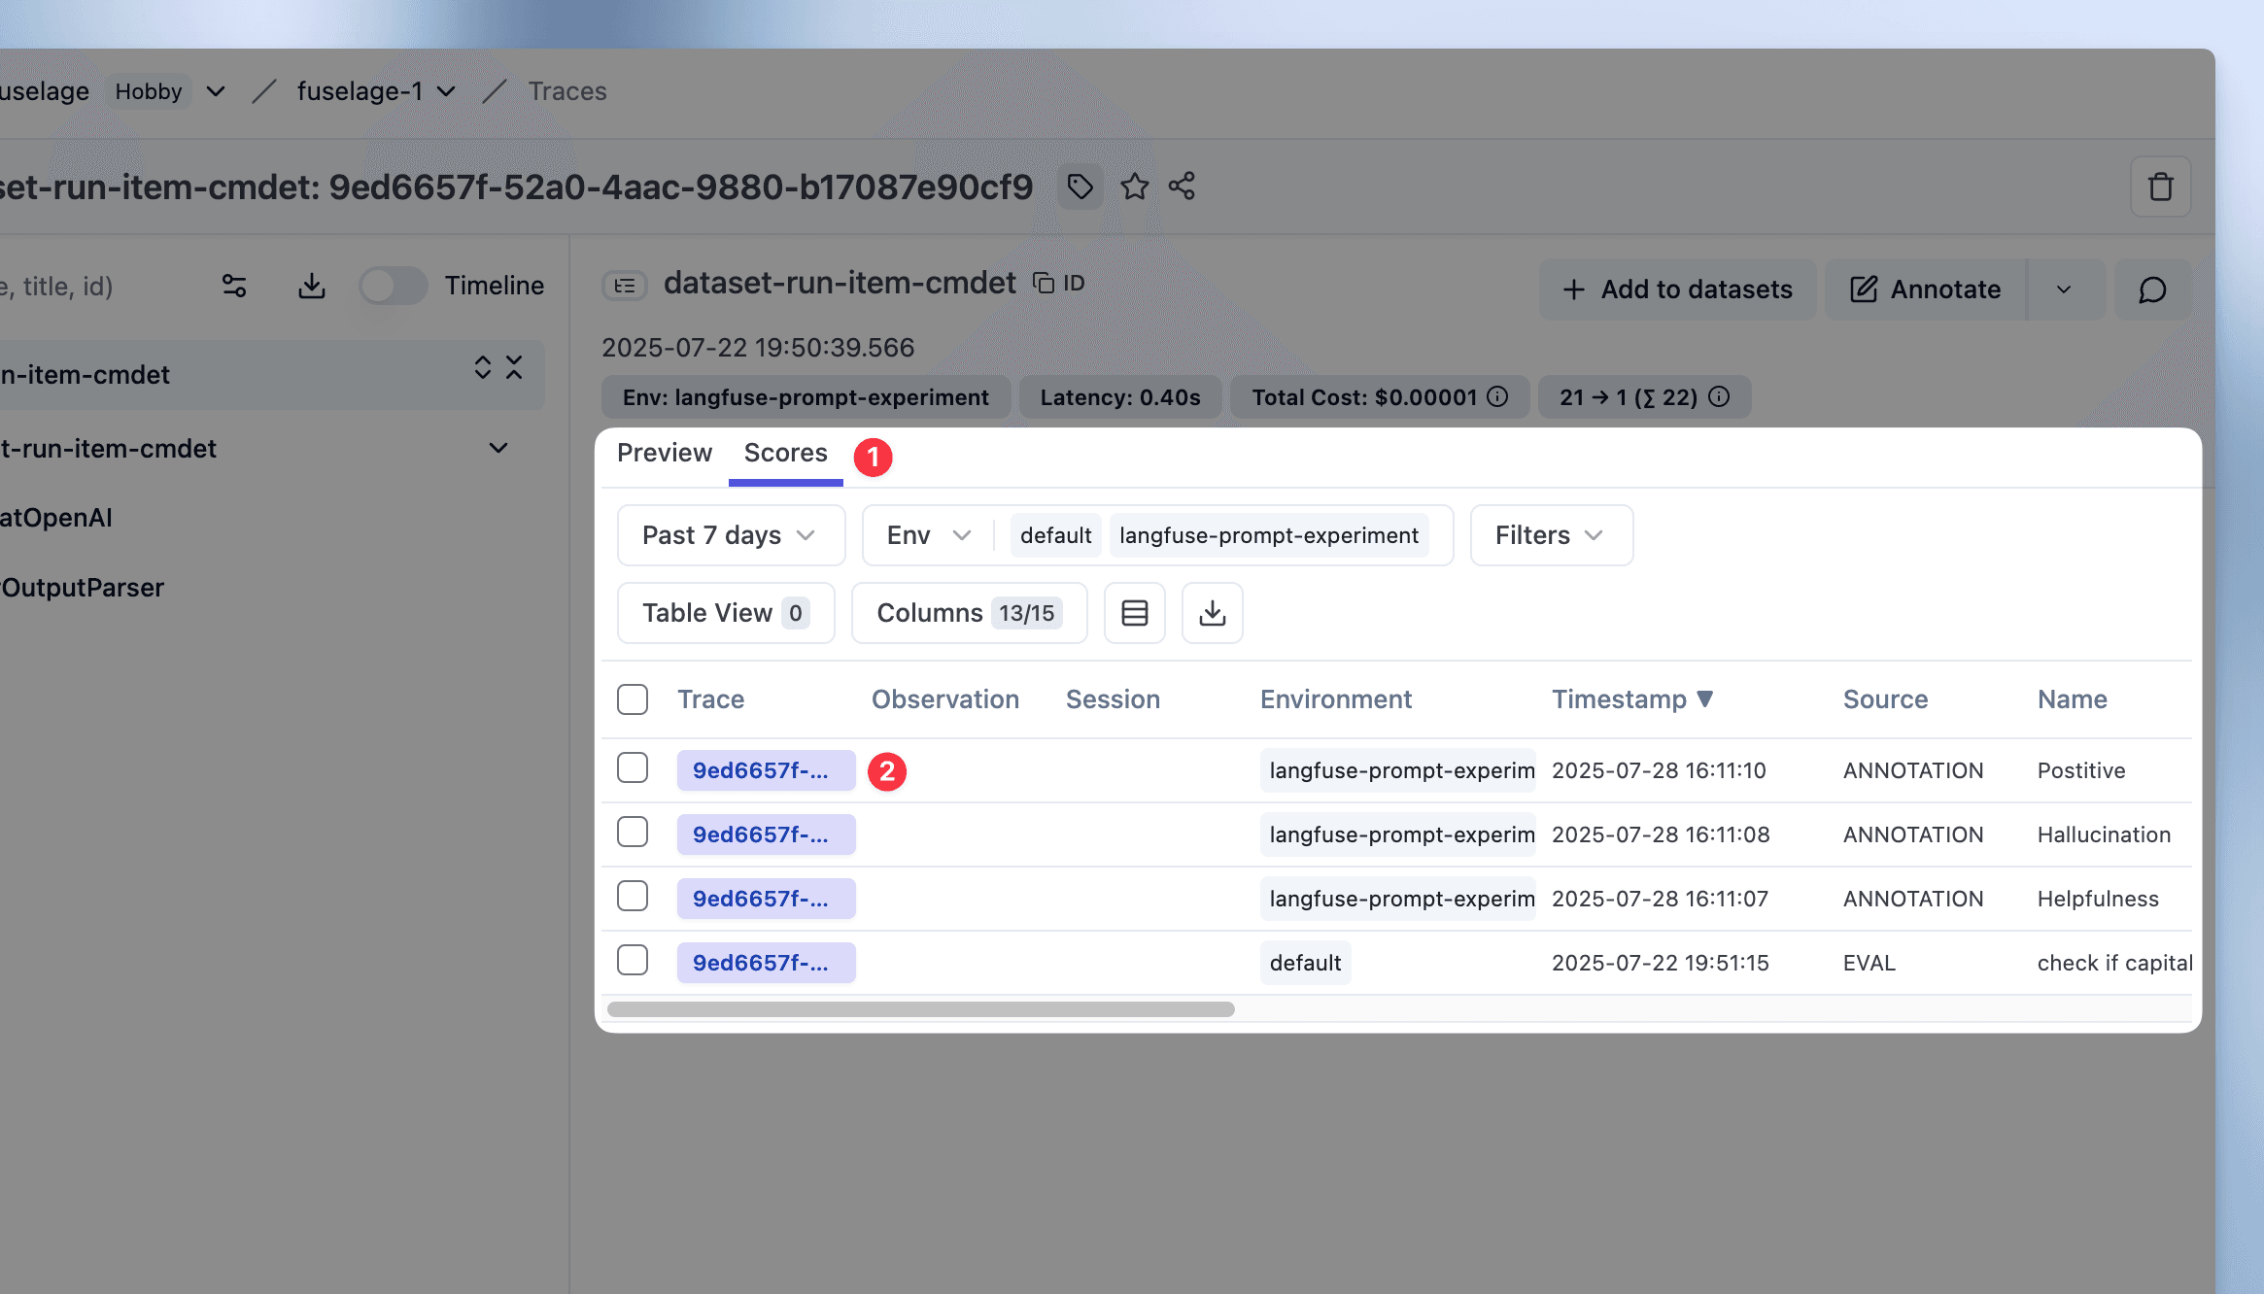Tick the select-all checkbox in table header
This screenshot has height=1294, width=2264.
click(x=633, y=699)
